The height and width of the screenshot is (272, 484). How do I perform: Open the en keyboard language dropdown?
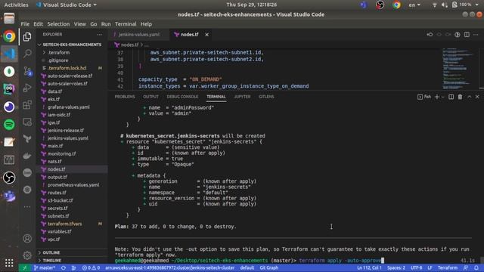click(x=414, y=5)
